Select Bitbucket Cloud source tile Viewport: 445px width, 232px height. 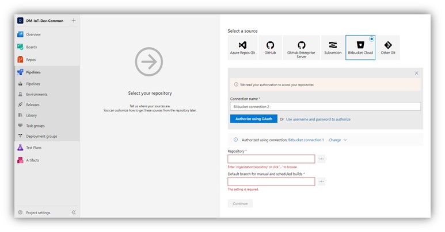click(360, 48)
